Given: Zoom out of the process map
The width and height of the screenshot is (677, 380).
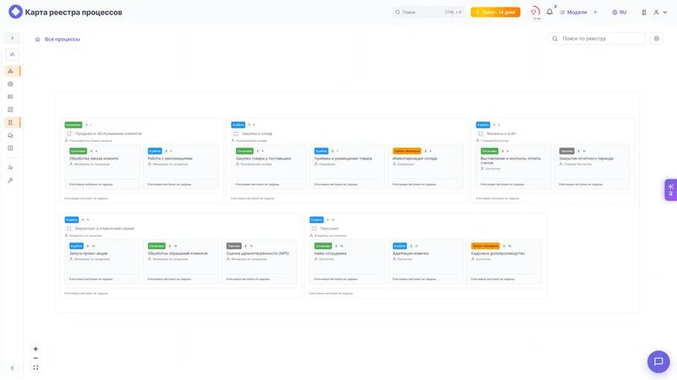Looking at the screenshot, I should [x=36, y=358].
